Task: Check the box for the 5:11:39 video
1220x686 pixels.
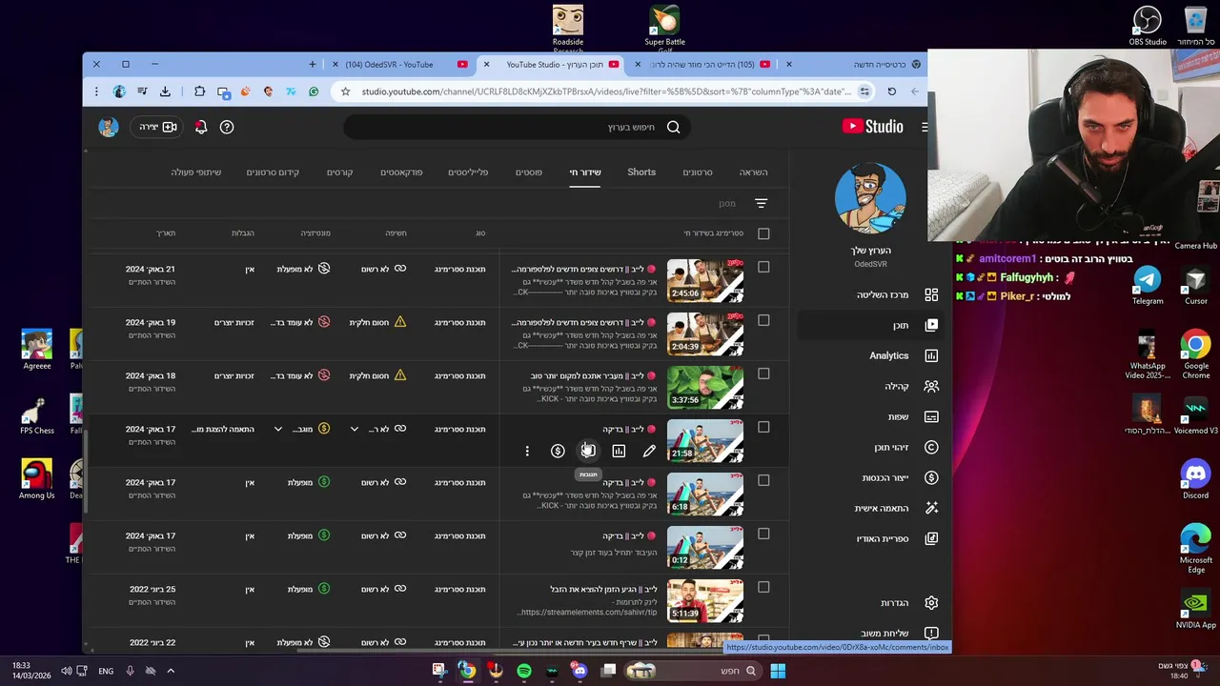Action: coord(763,588)
